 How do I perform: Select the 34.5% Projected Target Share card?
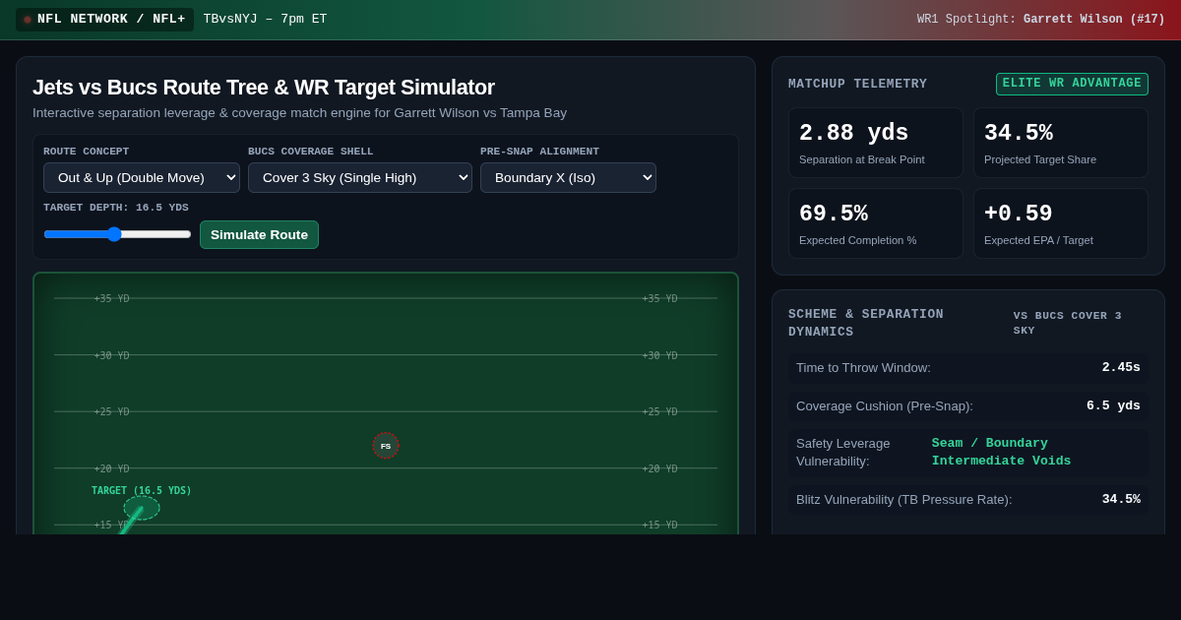tap(1061, 143)
